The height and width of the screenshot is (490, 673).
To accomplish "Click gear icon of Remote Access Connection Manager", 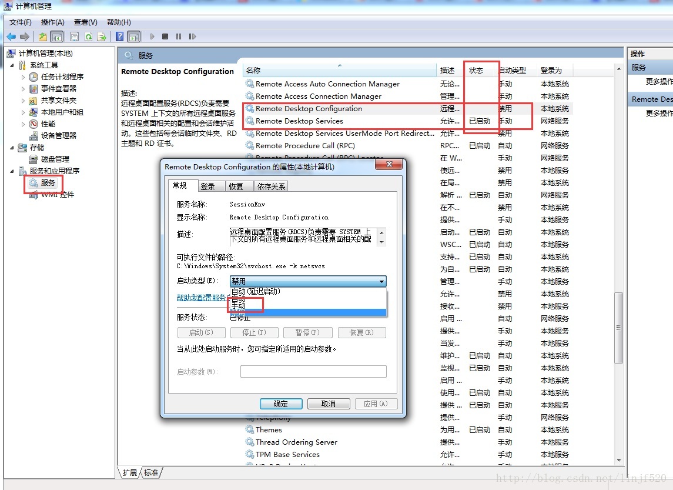I will click(x=249, y=96).
